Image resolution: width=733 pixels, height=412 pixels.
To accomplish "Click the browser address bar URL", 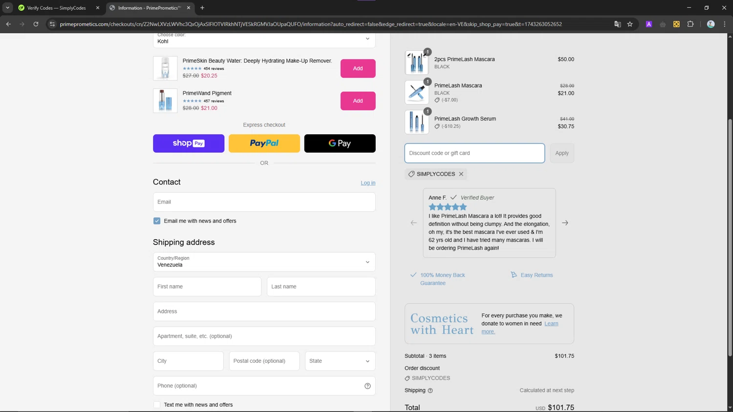I will 311,24.
